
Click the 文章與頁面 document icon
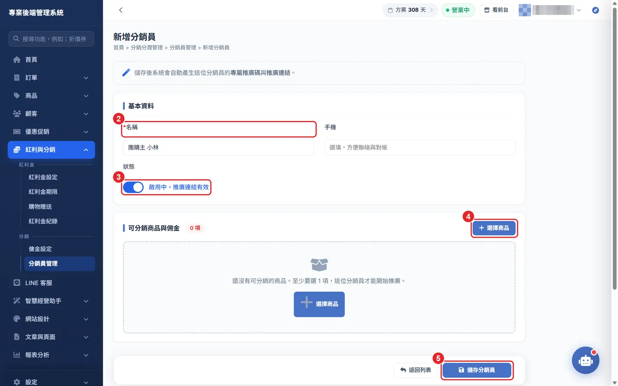(x=17, y=337)
